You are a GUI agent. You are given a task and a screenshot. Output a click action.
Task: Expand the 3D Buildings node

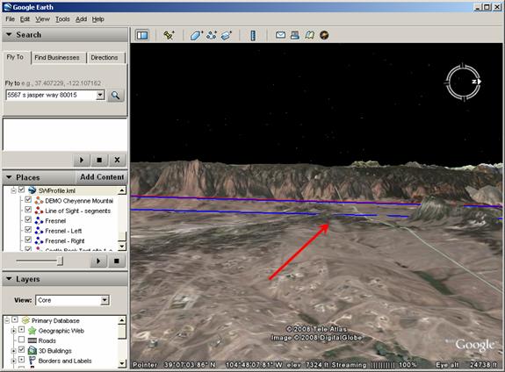(13, 350)
